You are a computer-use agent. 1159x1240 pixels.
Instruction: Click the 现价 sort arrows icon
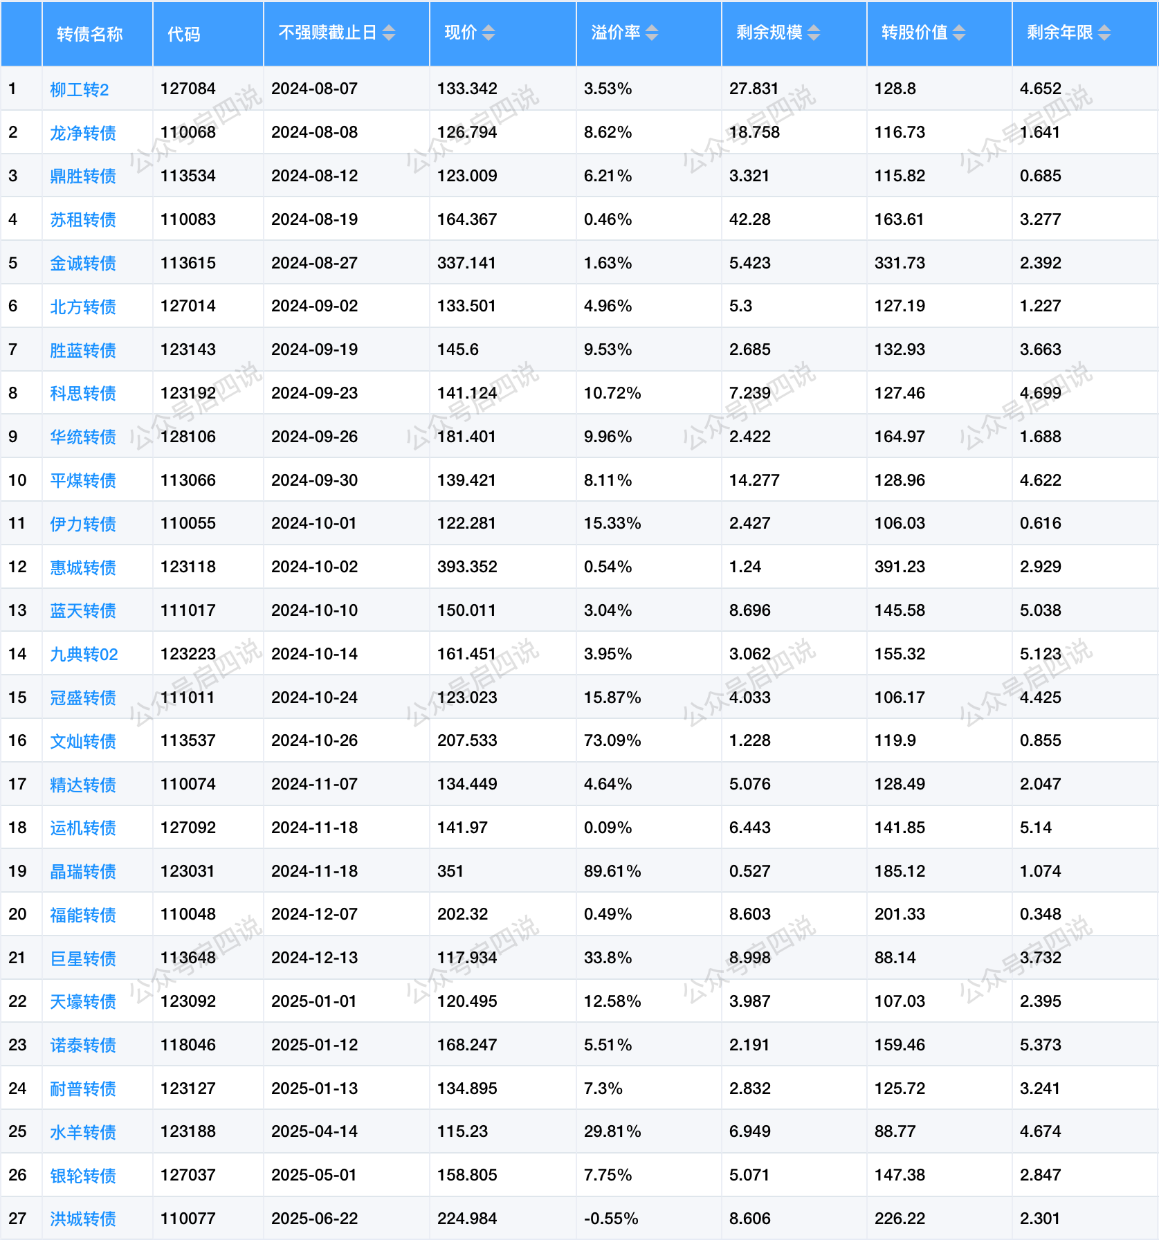point(489,33)
